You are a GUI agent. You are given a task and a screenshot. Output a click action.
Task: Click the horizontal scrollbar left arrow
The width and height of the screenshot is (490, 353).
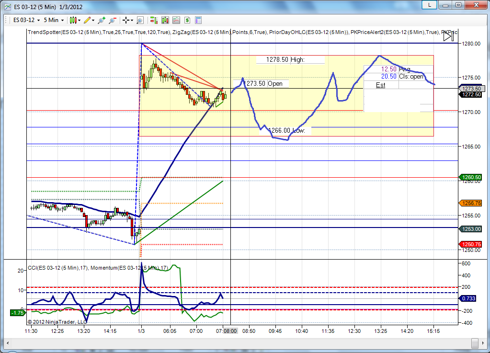(x=8, y=343)
